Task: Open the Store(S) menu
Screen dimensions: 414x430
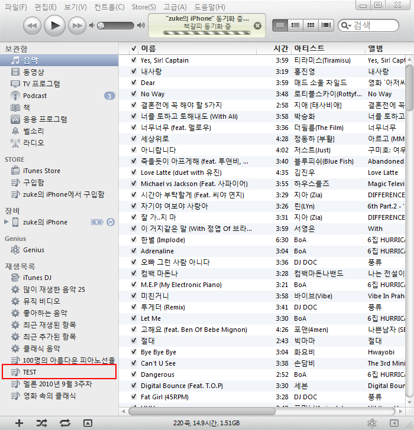Action: [144, 7]
